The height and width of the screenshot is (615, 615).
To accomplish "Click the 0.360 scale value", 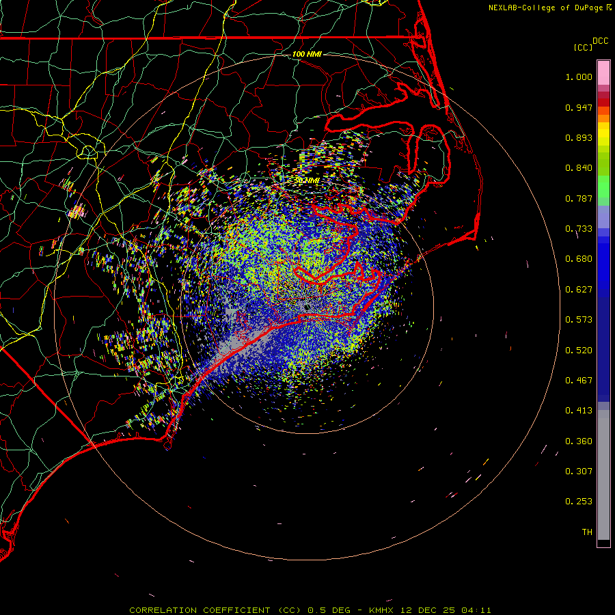I will (579, 441).
